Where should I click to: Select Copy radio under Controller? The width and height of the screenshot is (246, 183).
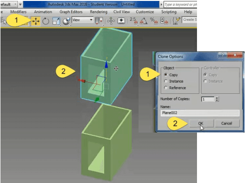[205, 75]
